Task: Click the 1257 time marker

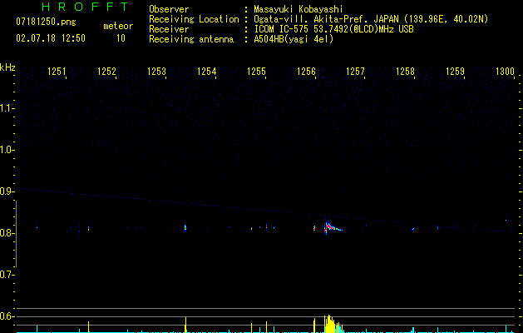Action: (x=355, y=72)
